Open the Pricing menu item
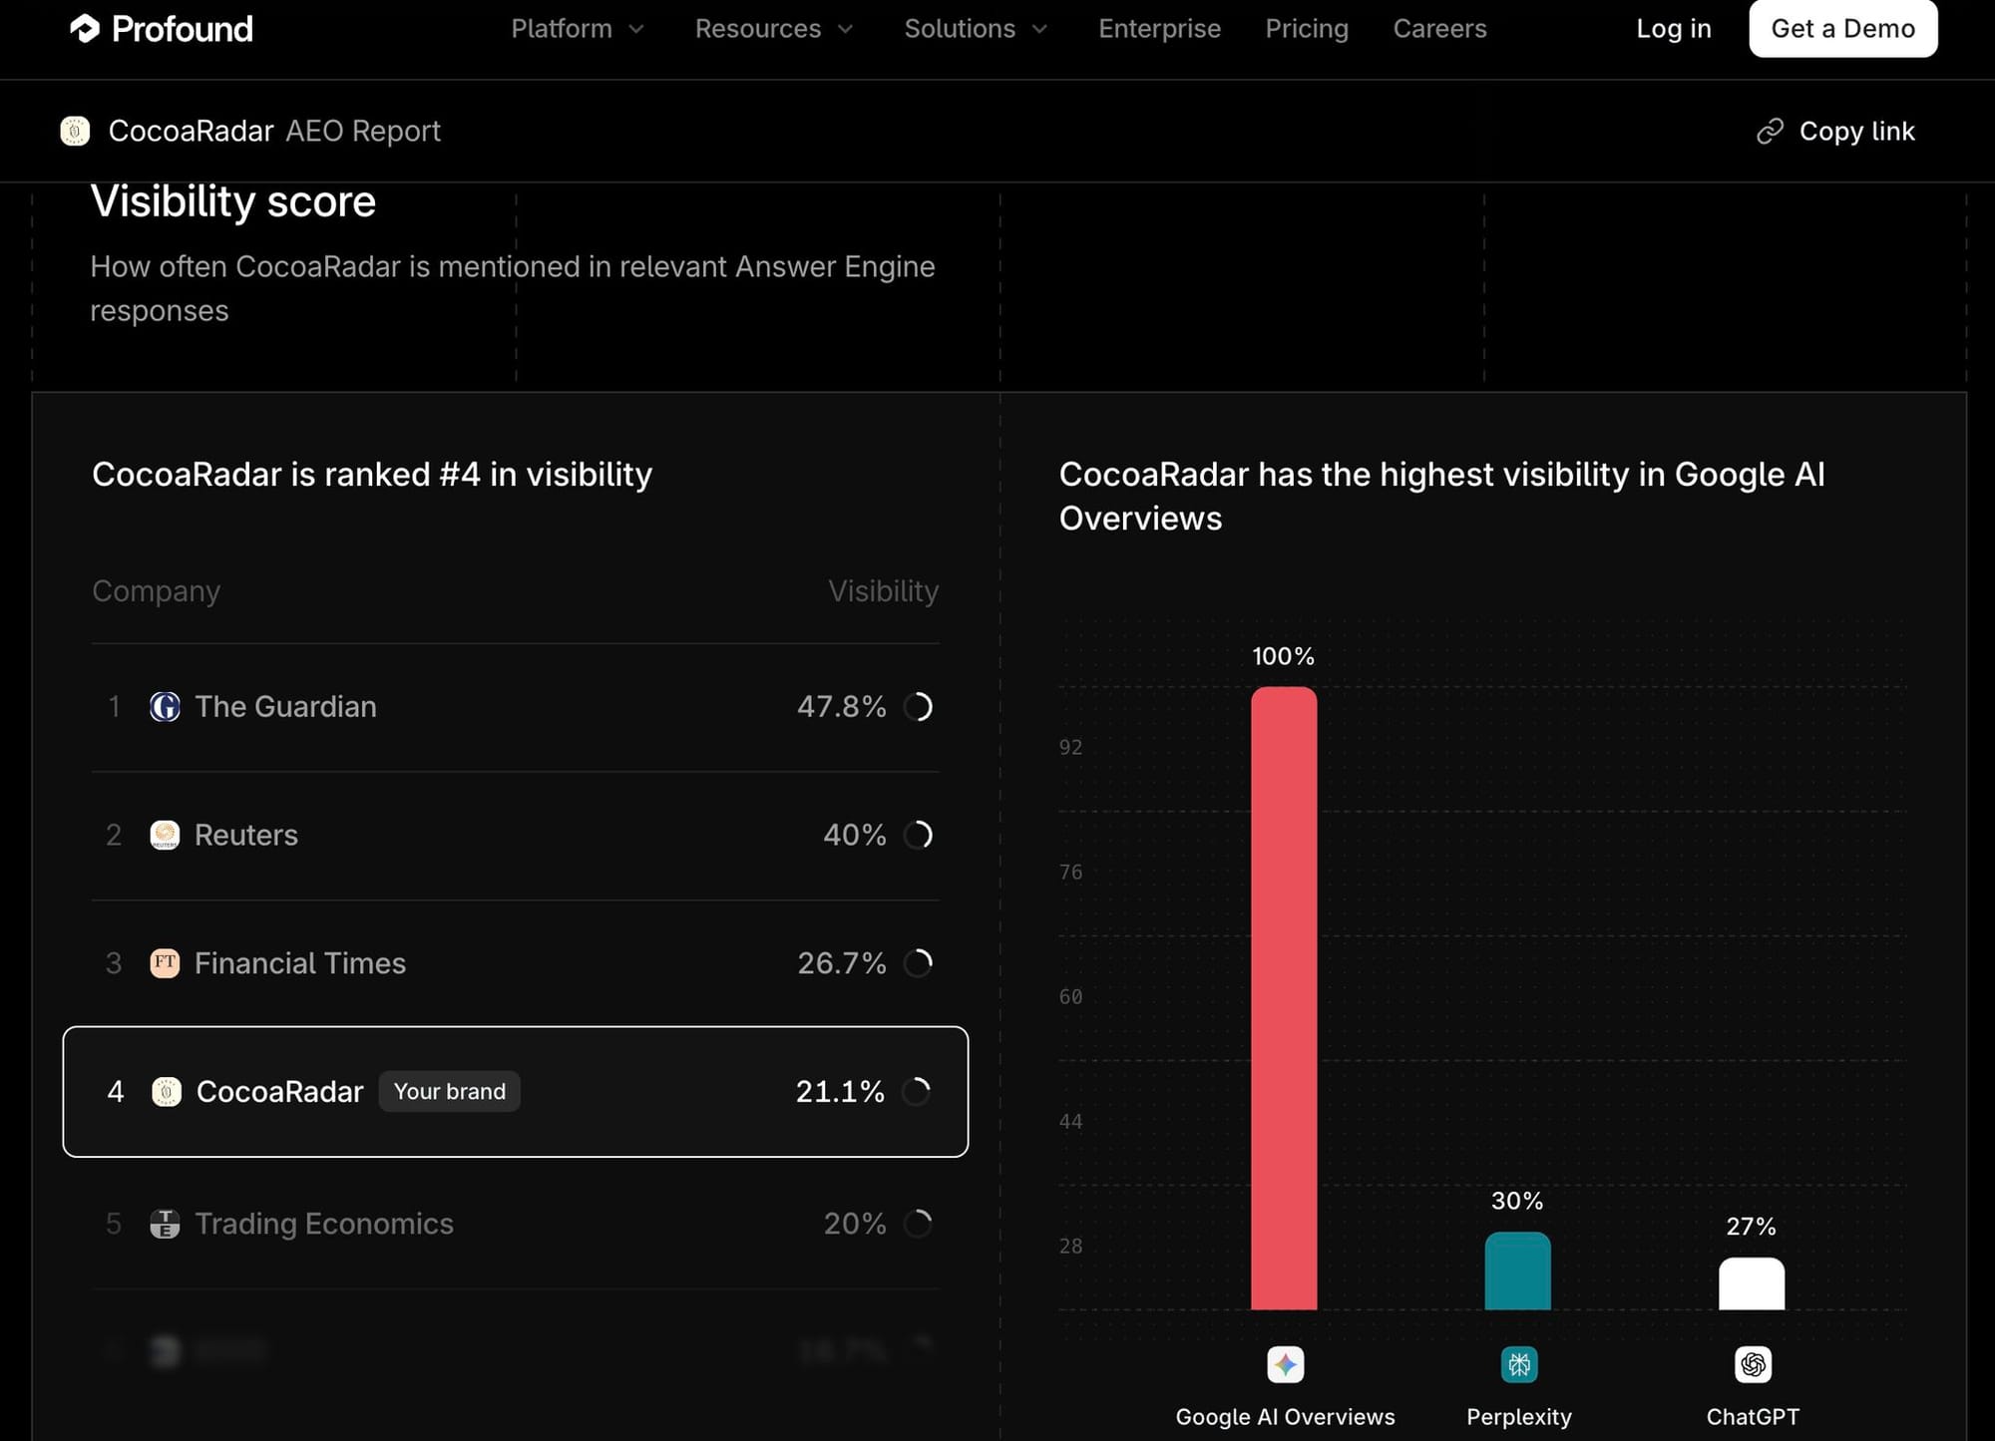 click(x=1307, y=29)
